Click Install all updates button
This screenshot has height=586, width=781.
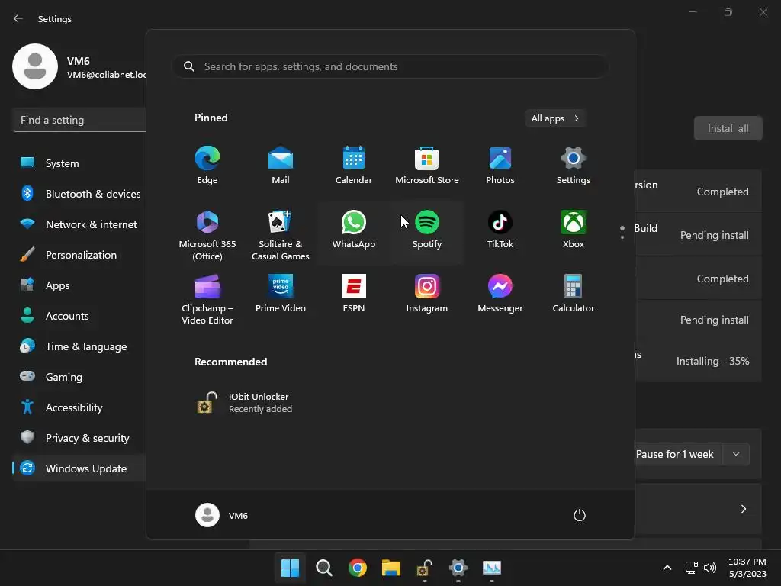(728, 128)
